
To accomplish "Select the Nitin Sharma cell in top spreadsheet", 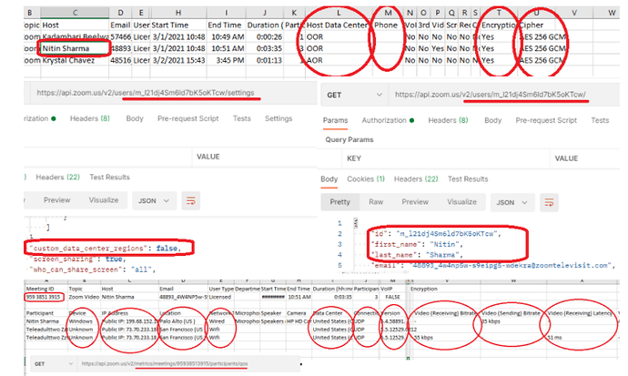I will (75, 49).
